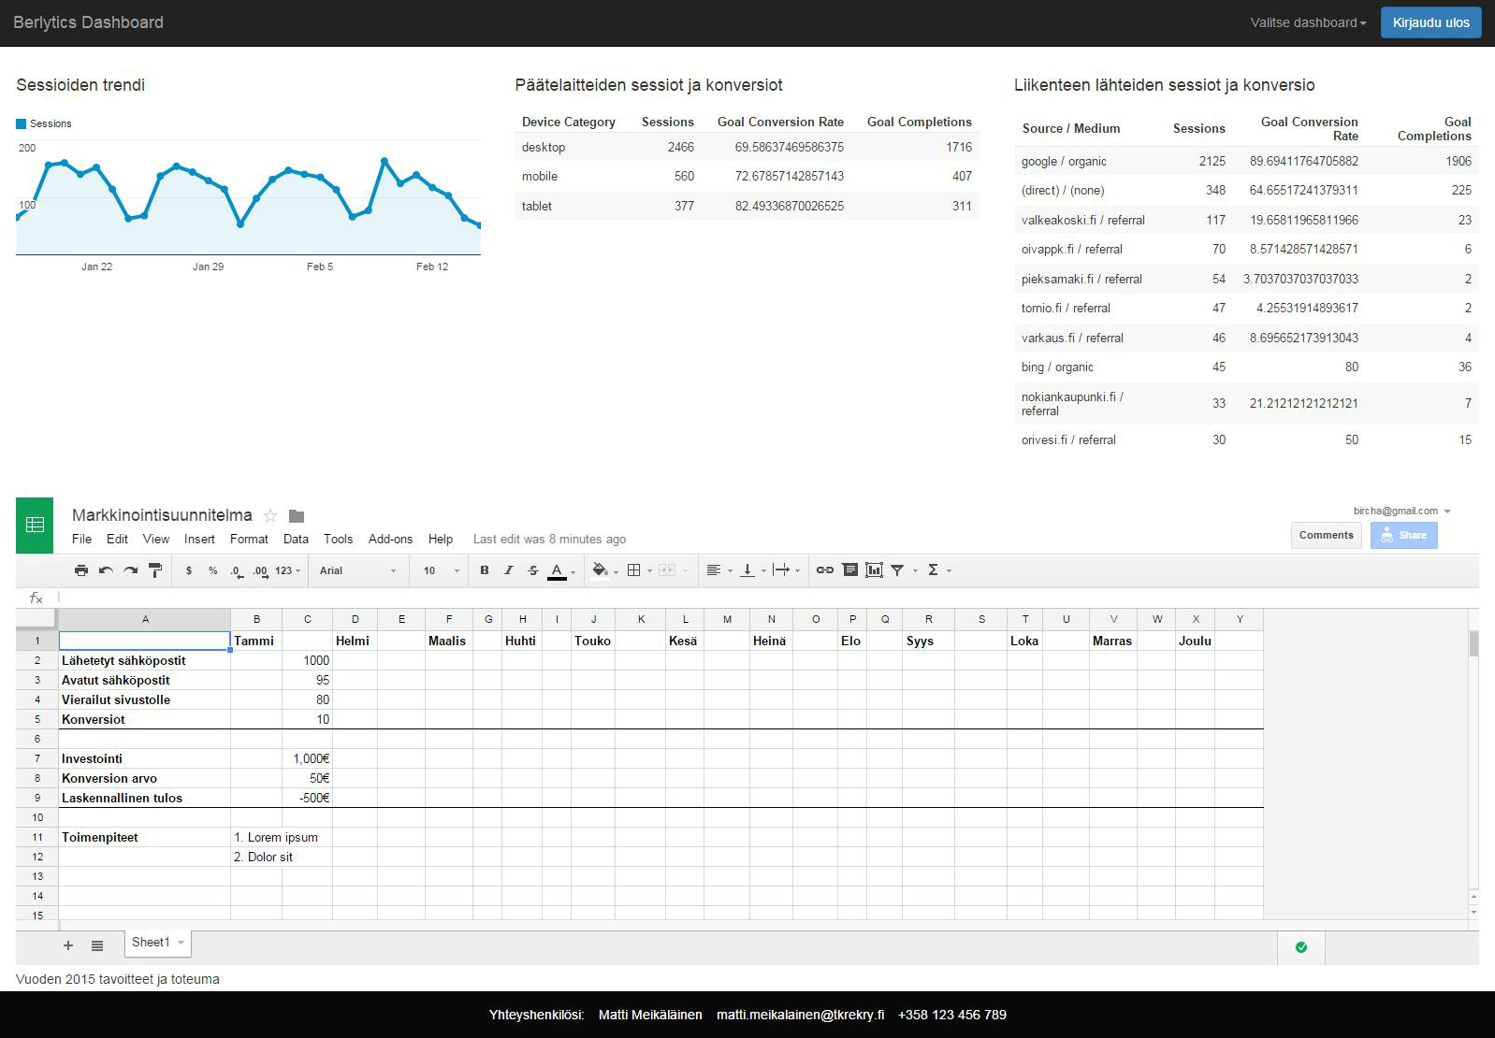Open the more number formats 123 dropdown
This screenshot has width=1495, height=1038.
[x=288, y=570]
